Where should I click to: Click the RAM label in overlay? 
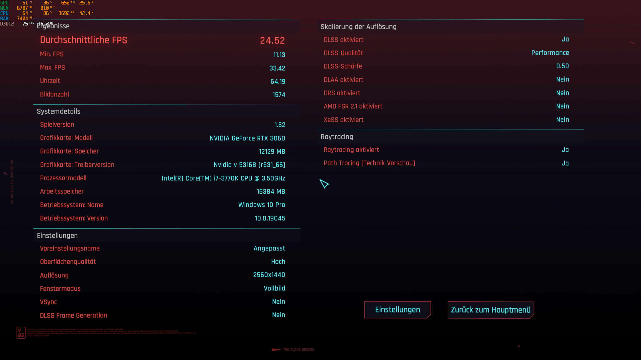pyautogui.click(x=4, y=18)
